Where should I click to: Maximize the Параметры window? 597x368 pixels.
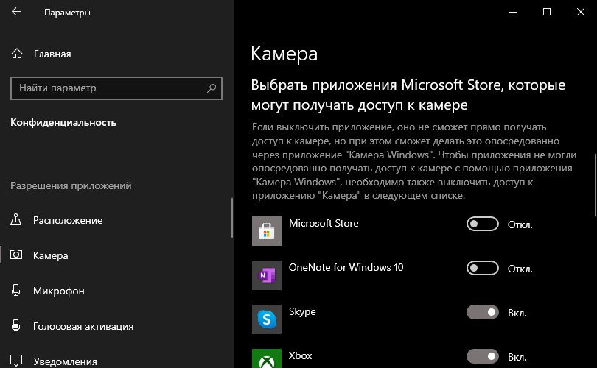[547, 12]
